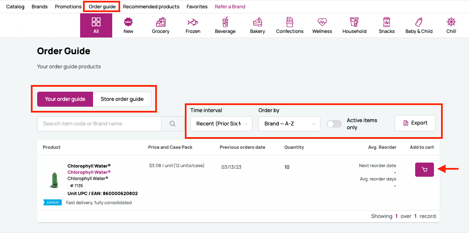Screen dimensions: 469x233
Task: Open the Wellness category
Action: [322, 25]
